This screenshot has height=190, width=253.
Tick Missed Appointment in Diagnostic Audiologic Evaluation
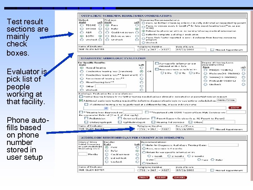tap(212, 129)
